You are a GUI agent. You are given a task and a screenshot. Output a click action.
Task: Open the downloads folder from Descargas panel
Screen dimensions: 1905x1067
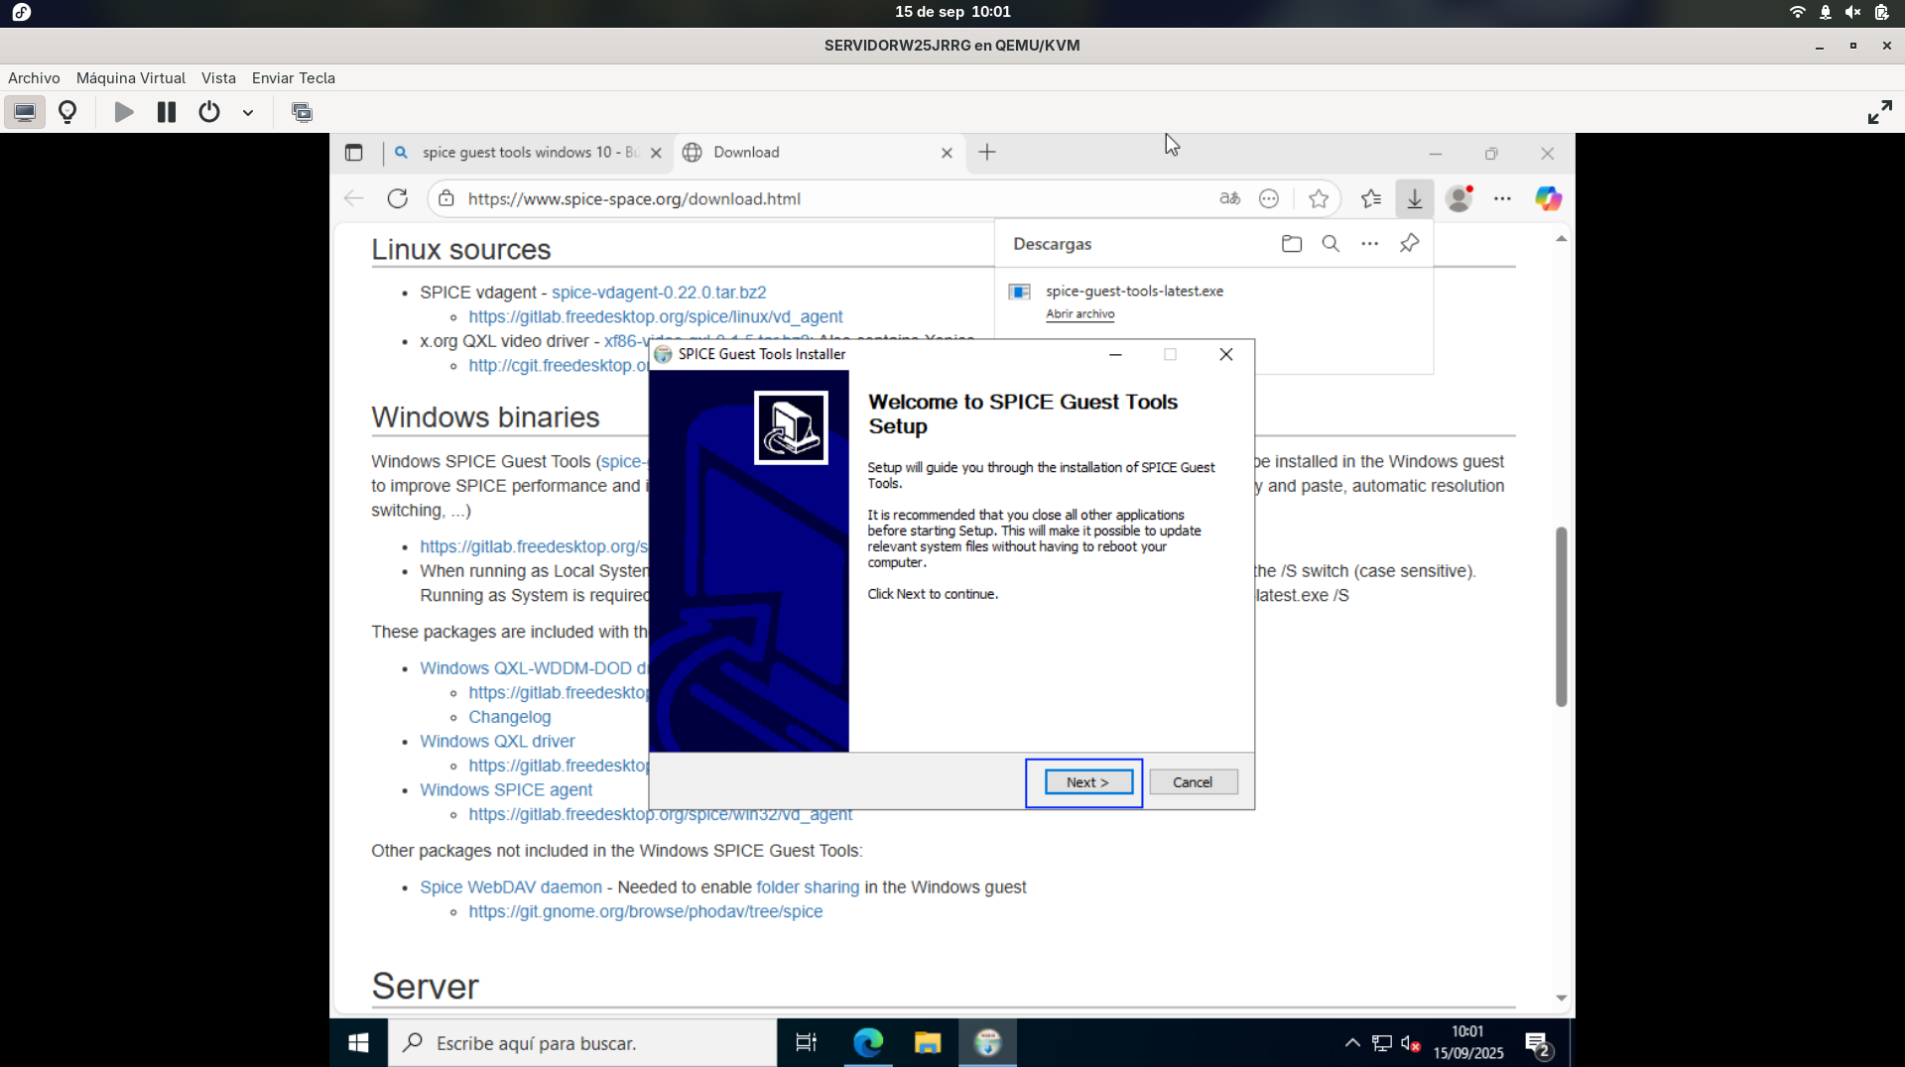pyautogui.click(x=1292, y=244)
